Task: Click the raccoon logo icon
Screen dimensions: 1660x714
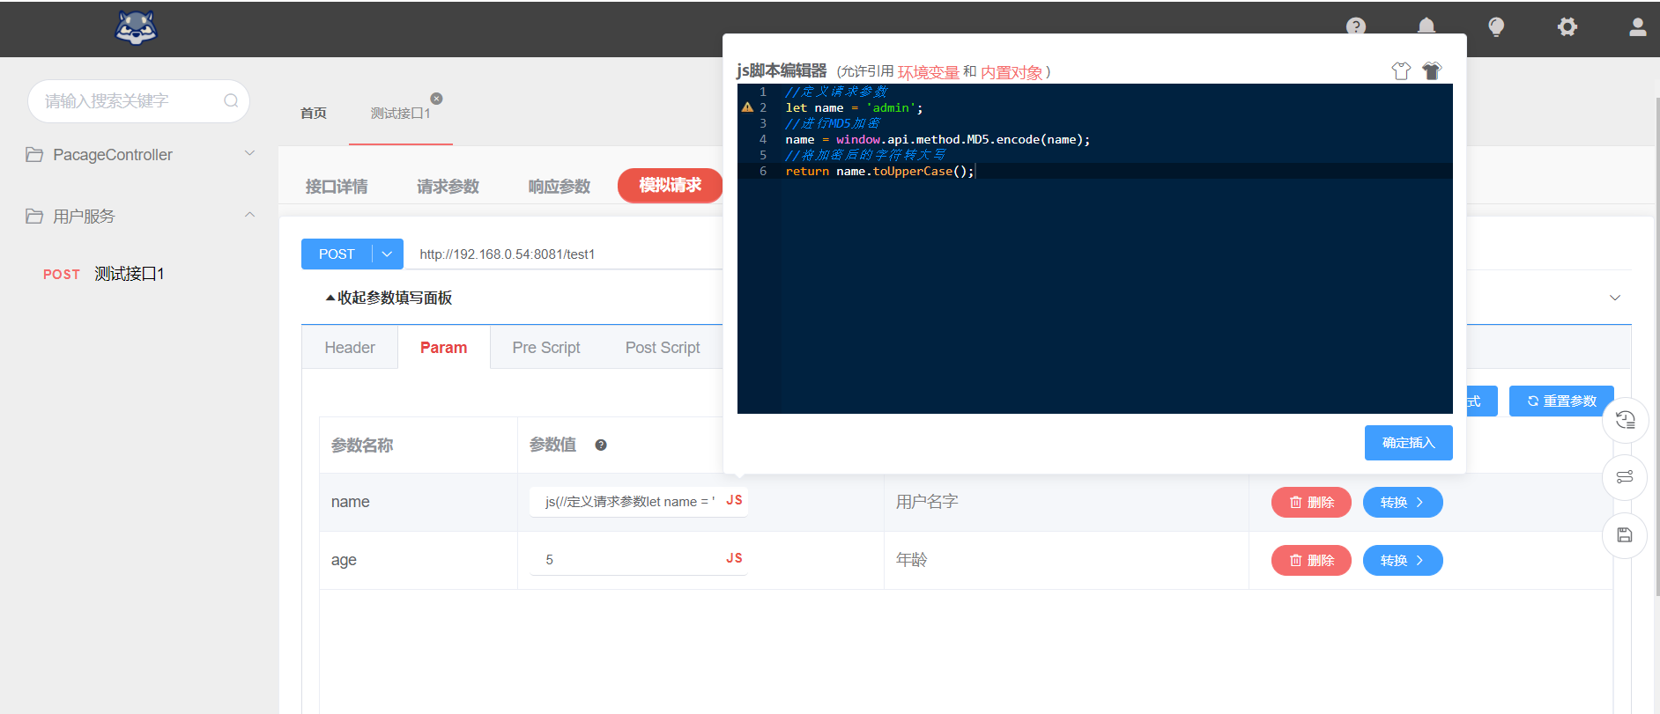Action: [x=136, y=27]
